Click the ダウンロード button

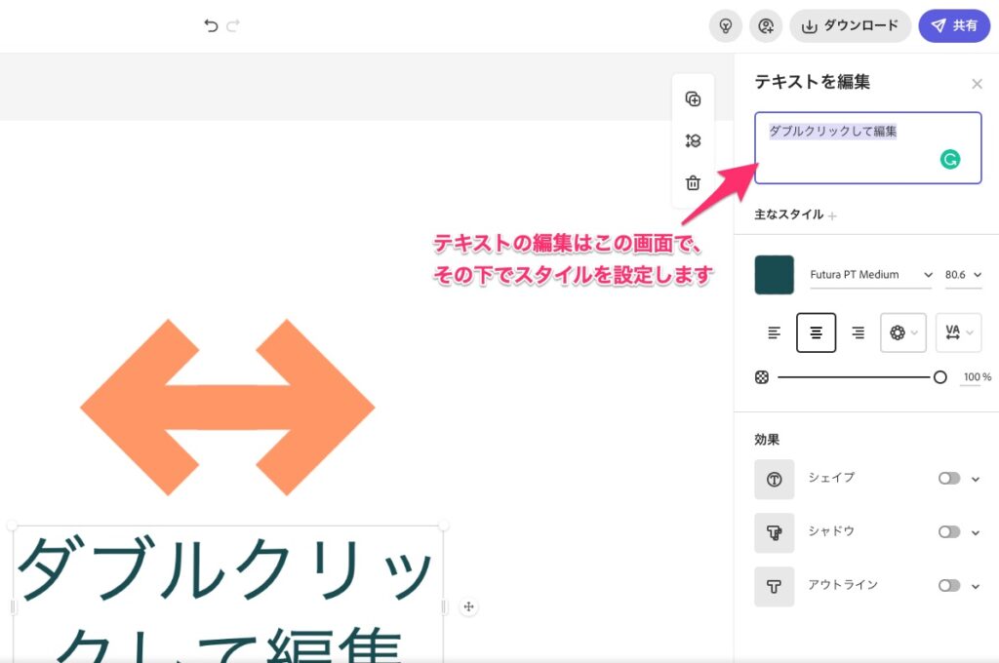click(850, 26)
